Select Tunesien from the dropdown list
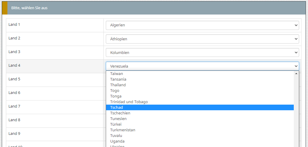 coord(118,119)
